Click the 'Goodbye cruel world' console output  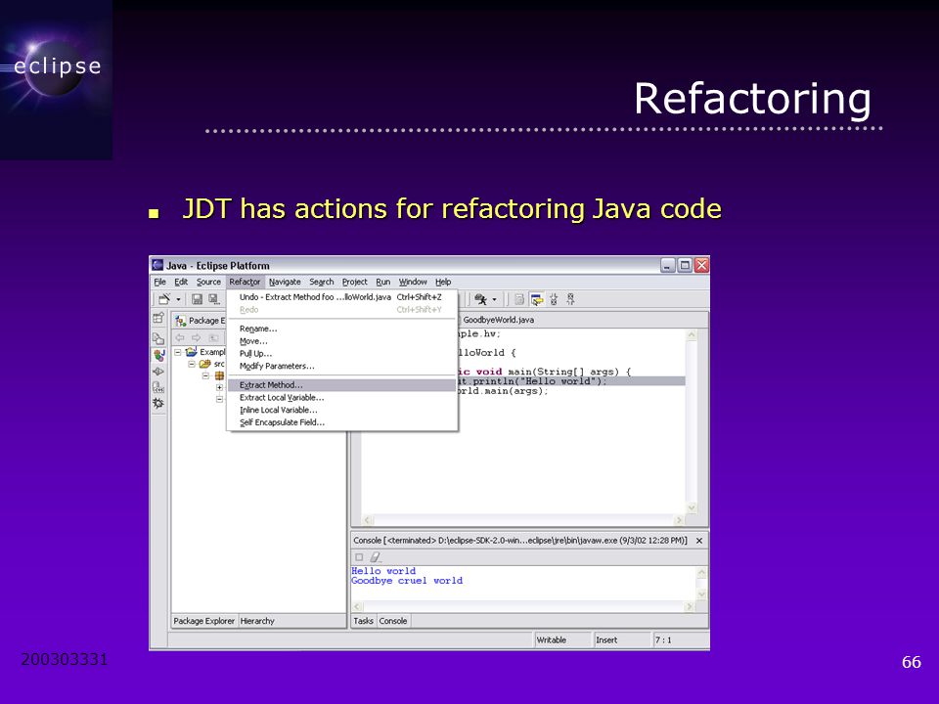pos(407,581)
